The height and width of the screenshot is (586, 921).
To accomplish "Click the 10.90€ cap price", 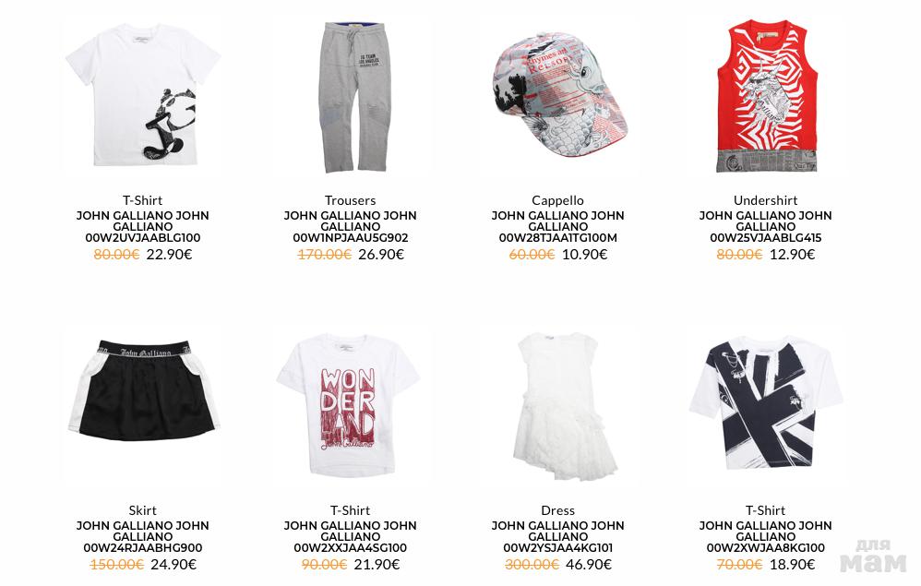I will coord(584,255).
